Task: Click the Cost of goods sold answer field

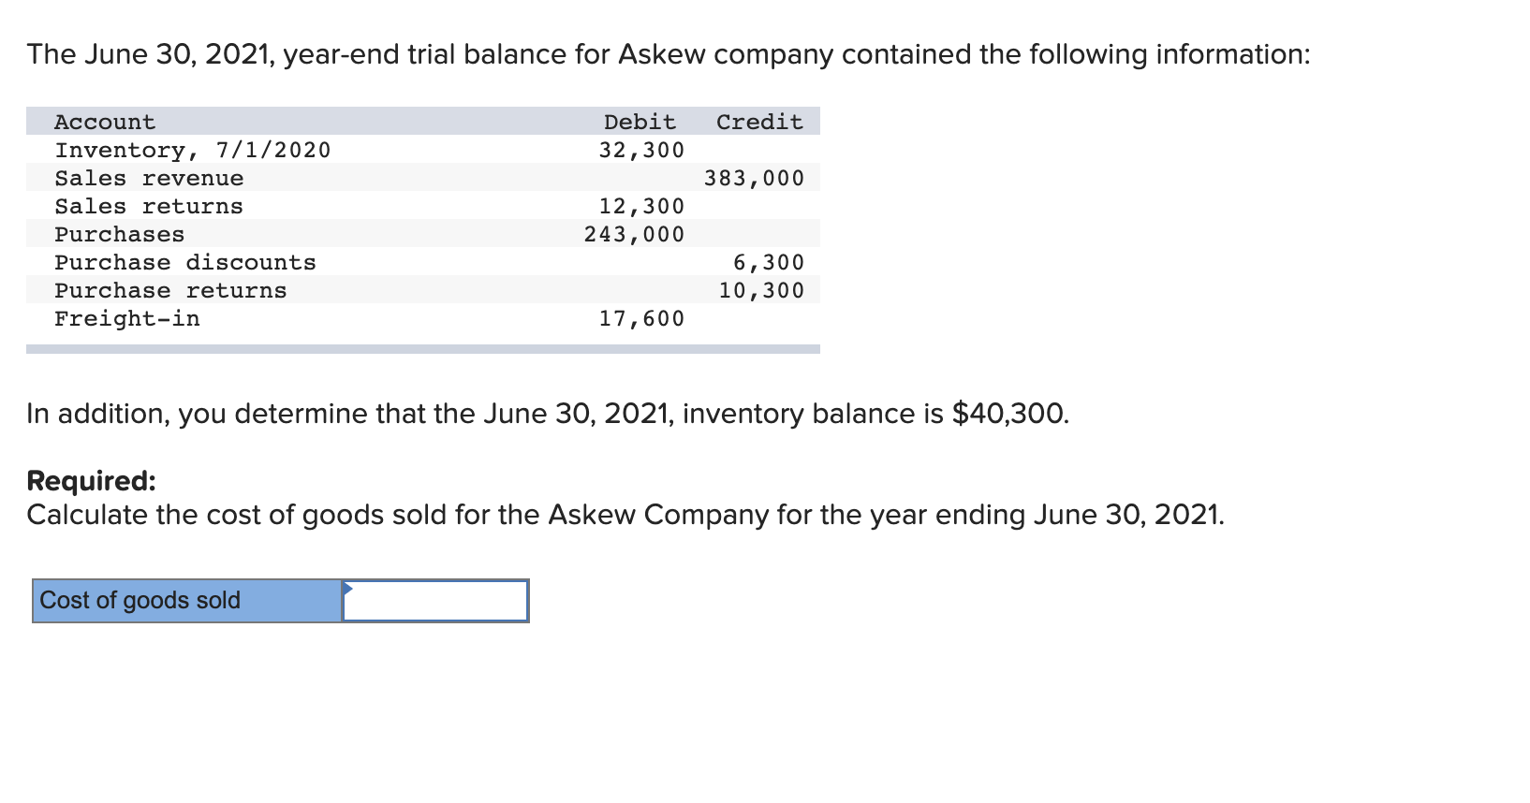Action: pos(435,601)
